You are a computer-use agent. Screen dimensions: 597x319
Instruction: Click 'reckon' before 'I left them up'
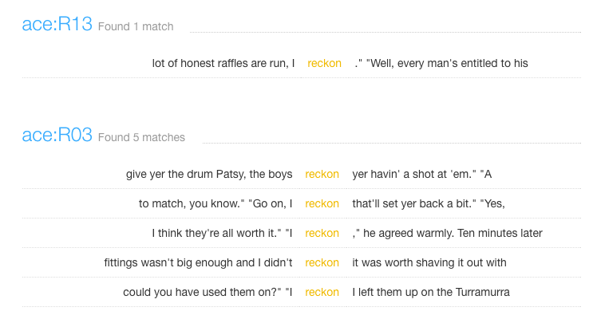[322, 292]
